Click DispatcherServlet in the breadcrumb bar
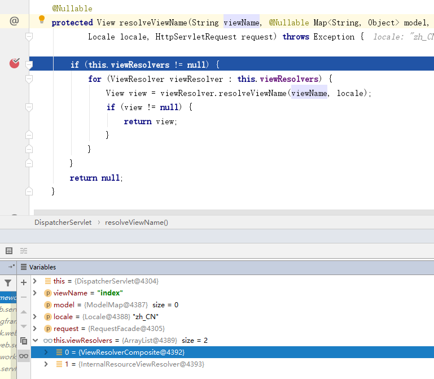This screenshot has width=434, height=379. click(63, 223)
